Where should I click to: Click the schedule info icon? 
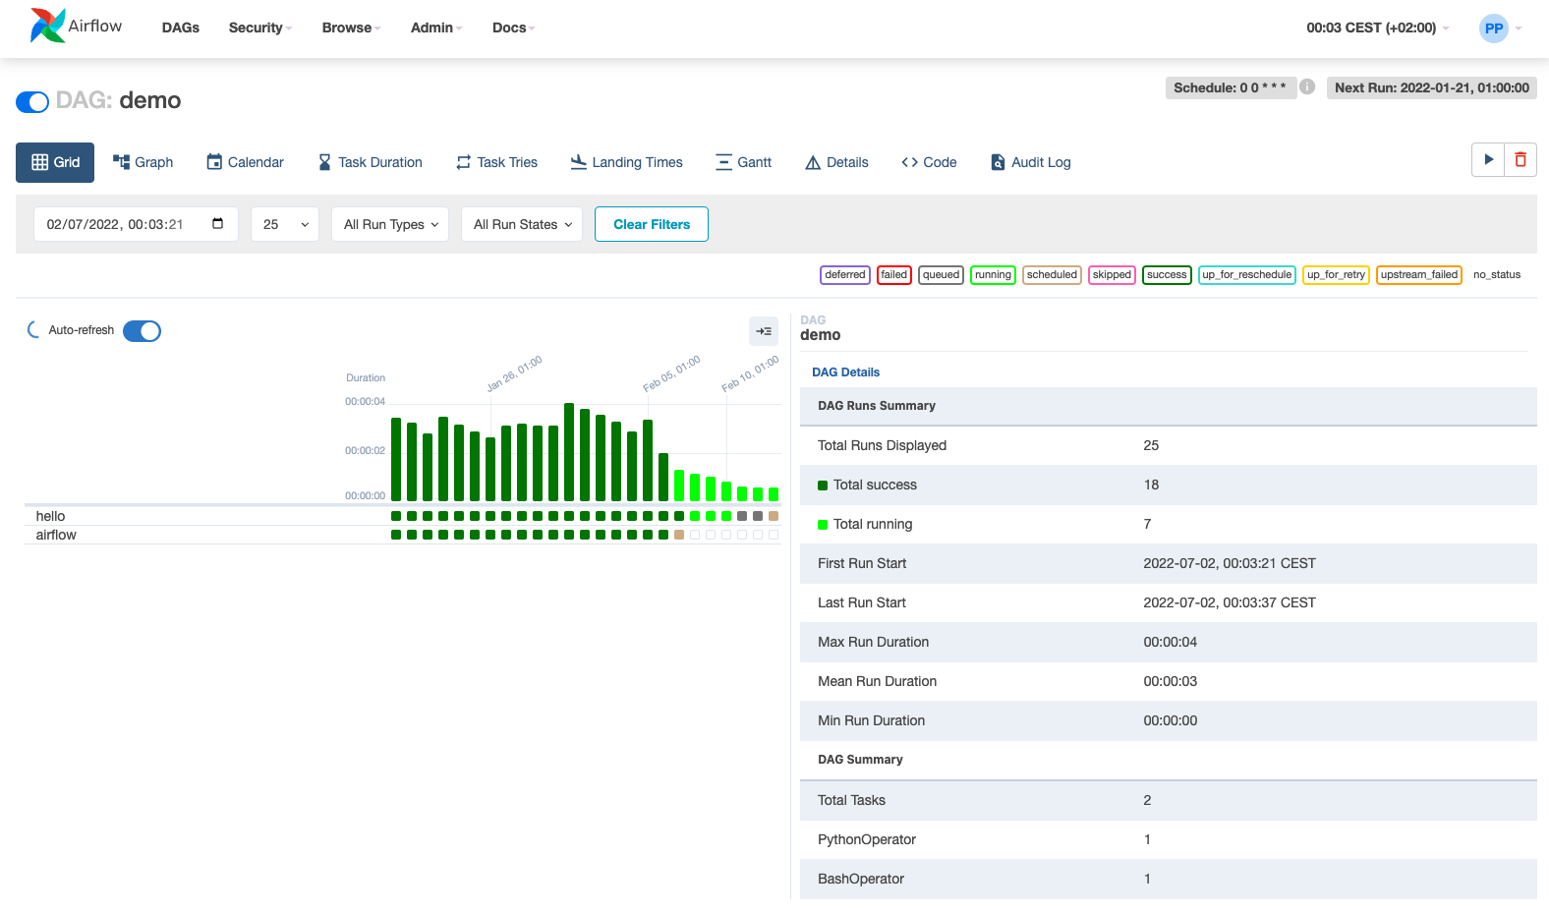point(1307,86)
